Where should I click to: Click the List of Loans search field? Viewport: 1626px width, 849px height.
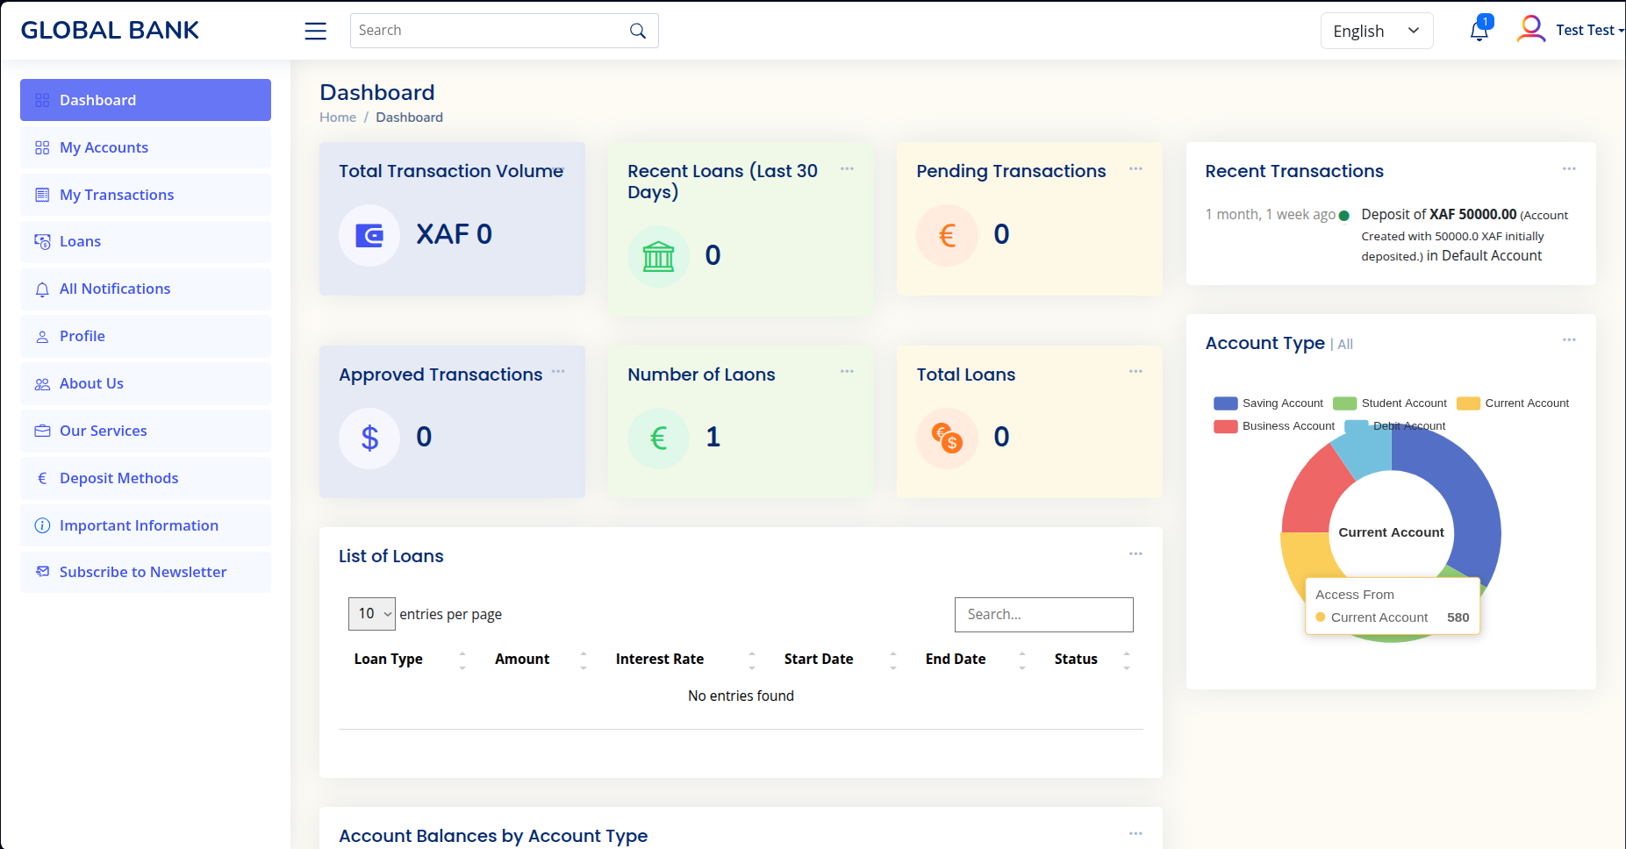click(1043, 615)
